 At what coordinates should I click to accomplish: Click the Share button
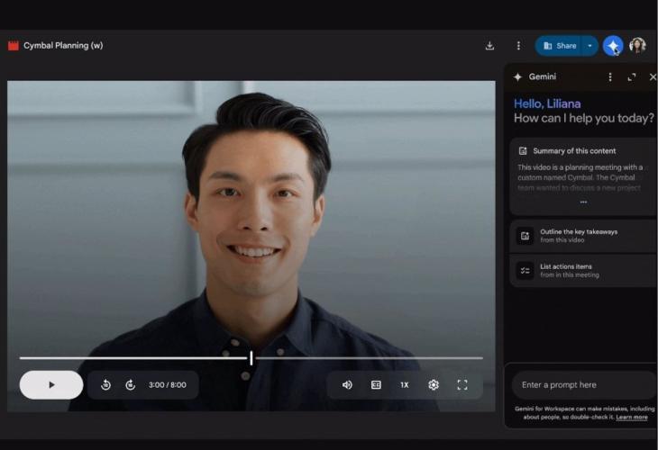pyautogui.click(x=560, y=46)
